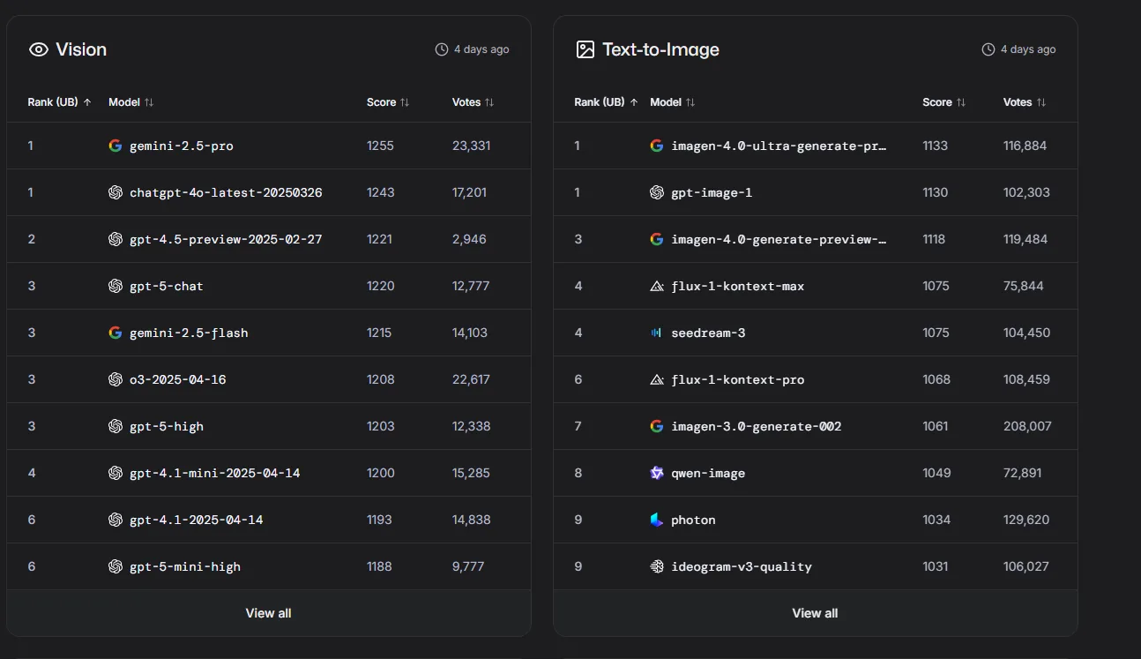The image size is (1141, 659).
Task: Select the gpt-4.5-preview-2025-02-27 model name
Action: click(x=226, y=239)
